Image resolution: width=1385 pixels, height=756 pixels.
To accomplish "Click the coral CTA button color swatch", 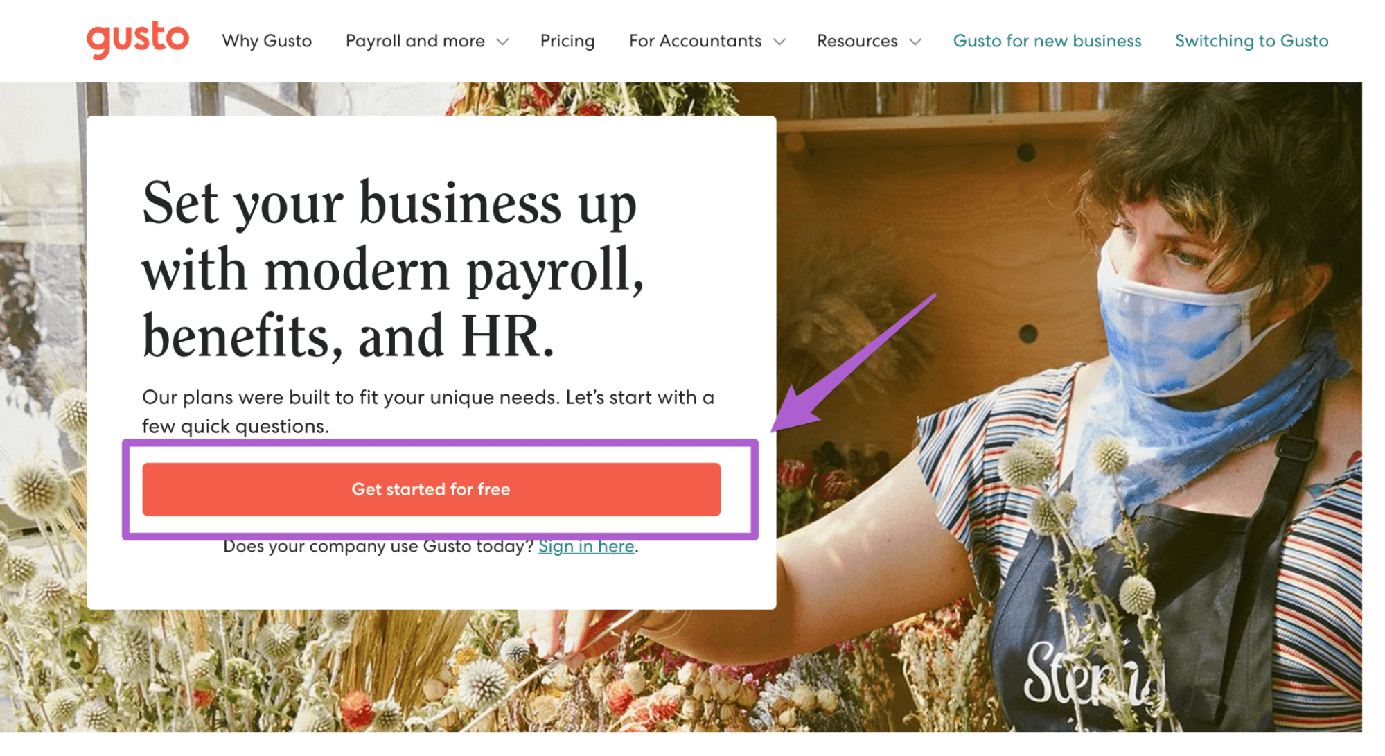I will [x=431, y=489].
